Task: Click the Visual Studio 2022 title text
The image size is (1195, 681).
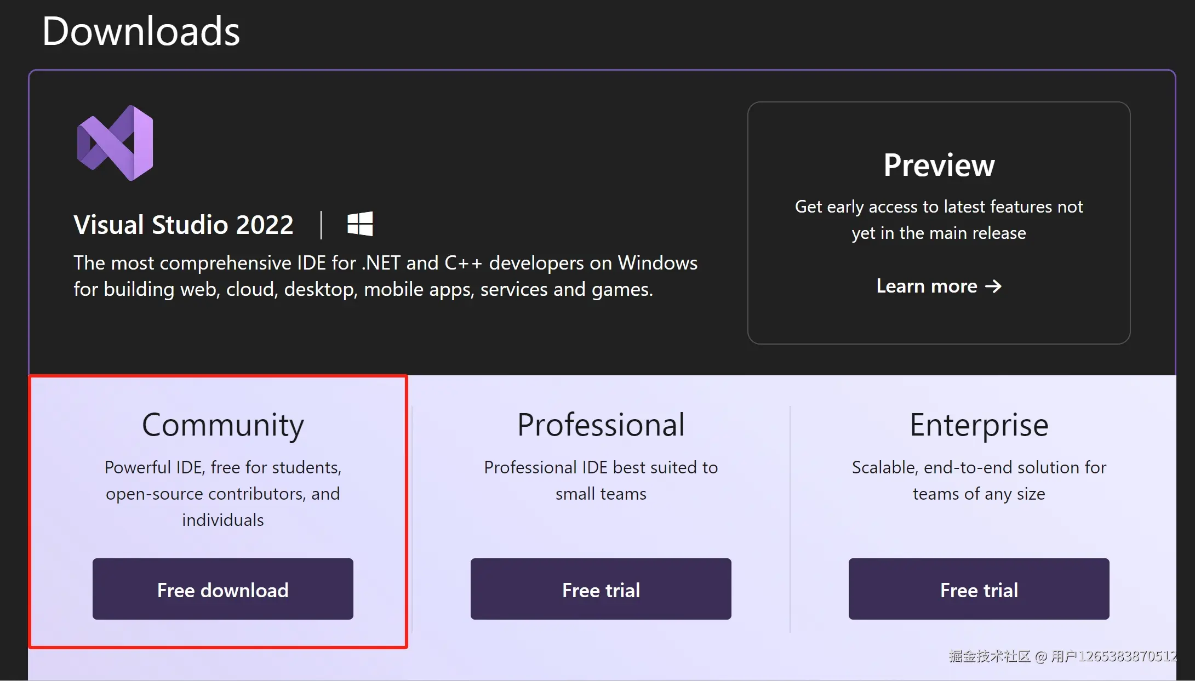Action: click(x=184, y=225)
